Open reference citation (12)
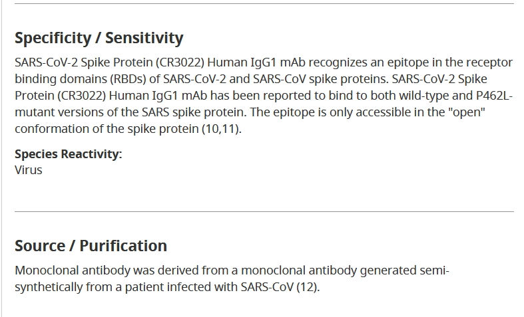The image size is (524, 317). pyautogui.click(x=308, y=287)
